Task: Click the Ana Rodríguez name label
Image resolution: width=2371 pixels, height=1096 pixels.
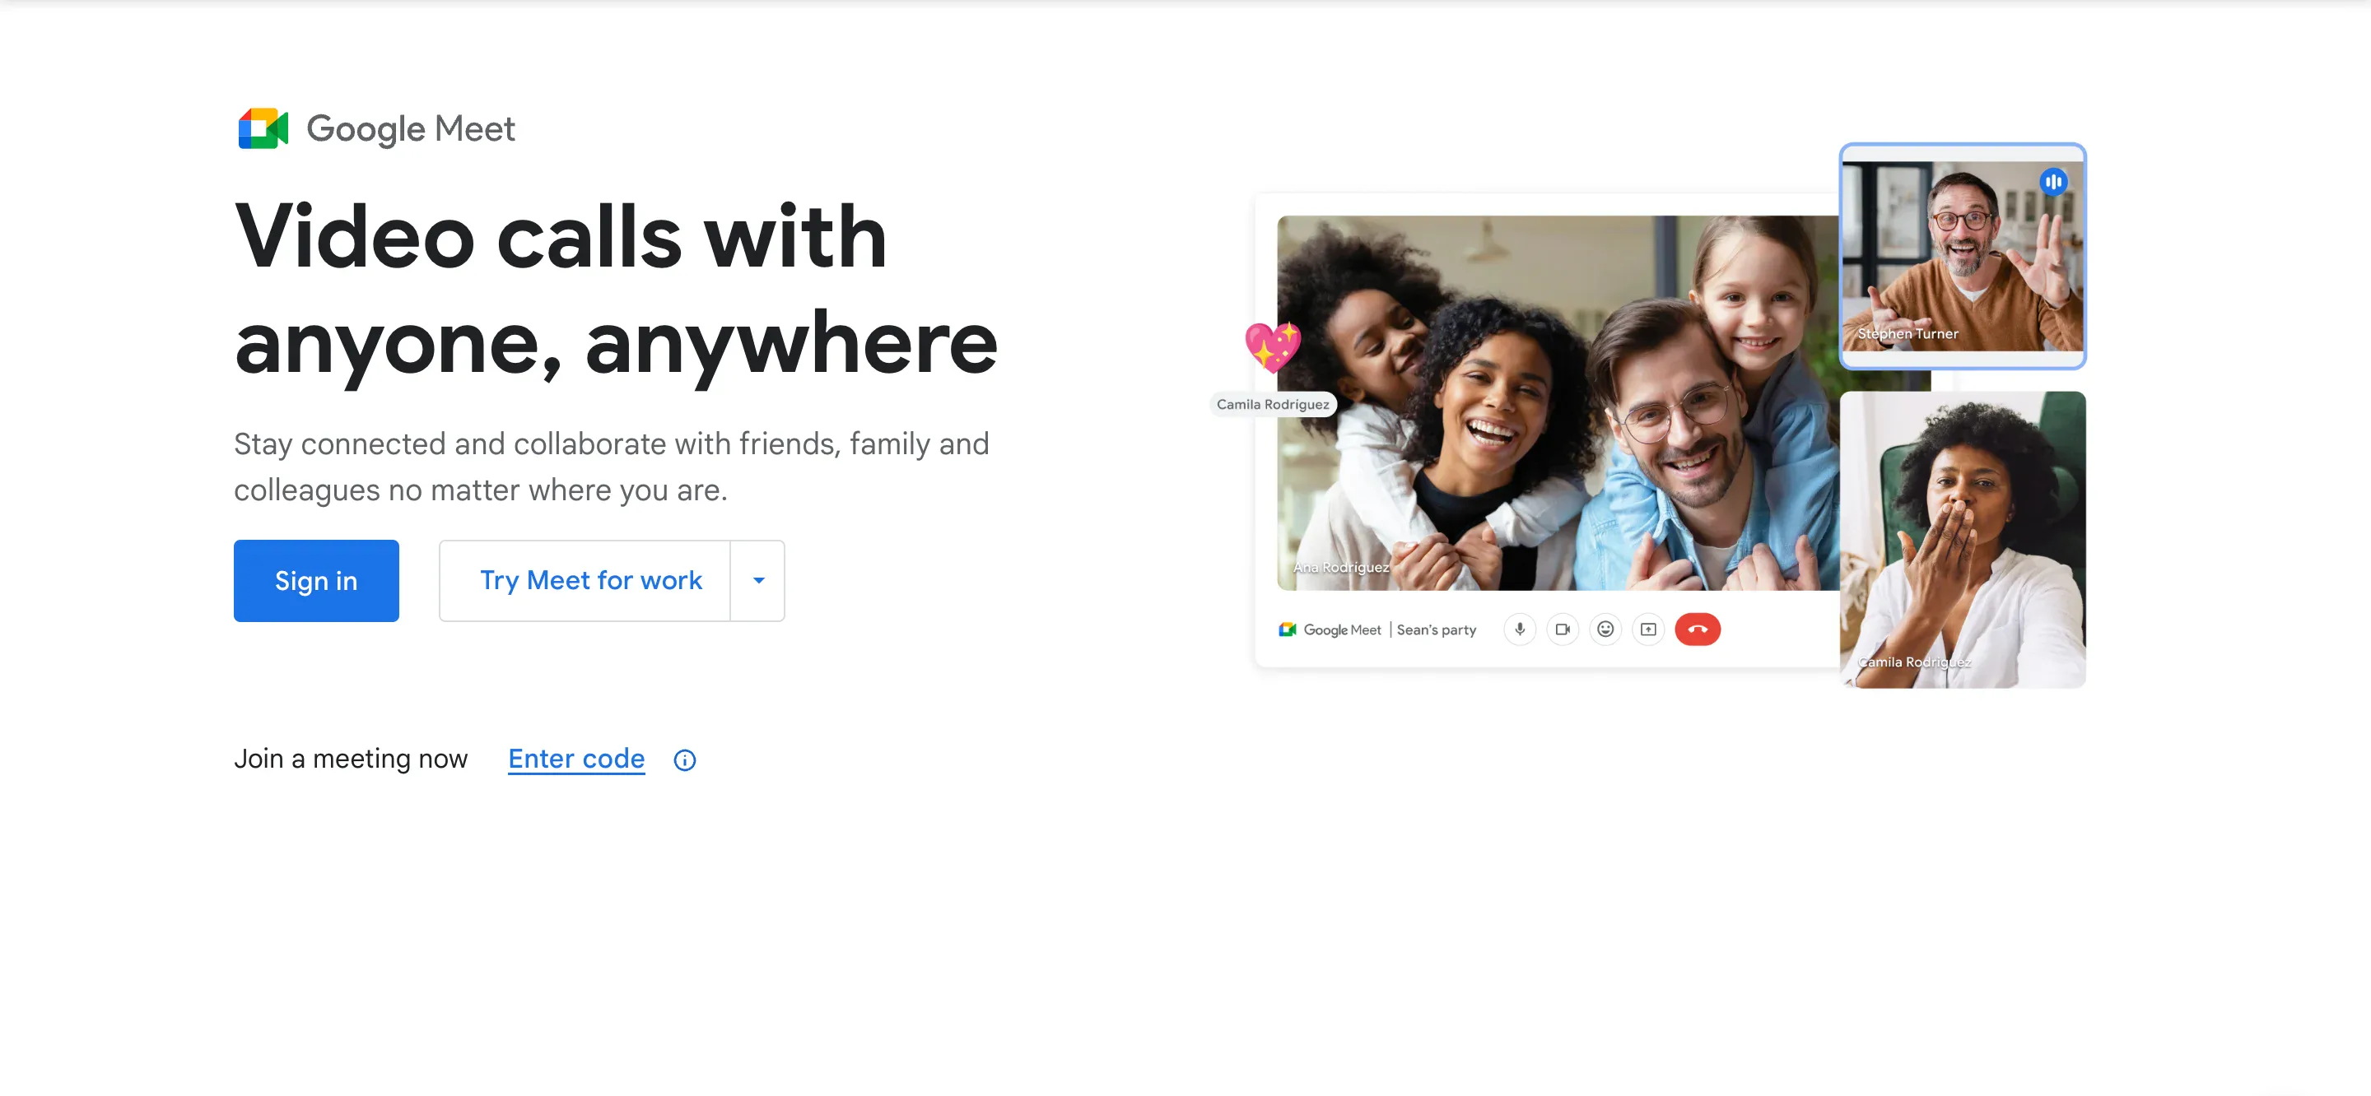Action: tap(1340, 568)
